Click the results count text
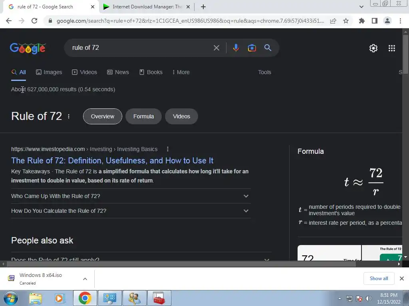 tap(63, 89)
